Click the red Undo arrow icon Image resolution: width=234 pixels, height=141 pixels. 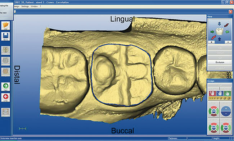(5, 97)
